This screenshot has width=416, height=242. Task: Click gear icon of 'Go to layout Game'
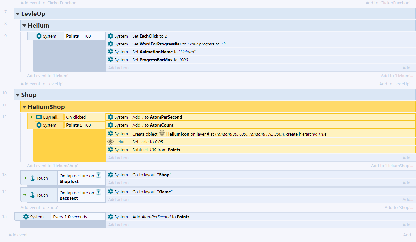111,192
